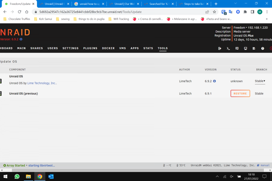272x181 pixels.
Task: Open the SHARES menu
Action: [37, 48]
